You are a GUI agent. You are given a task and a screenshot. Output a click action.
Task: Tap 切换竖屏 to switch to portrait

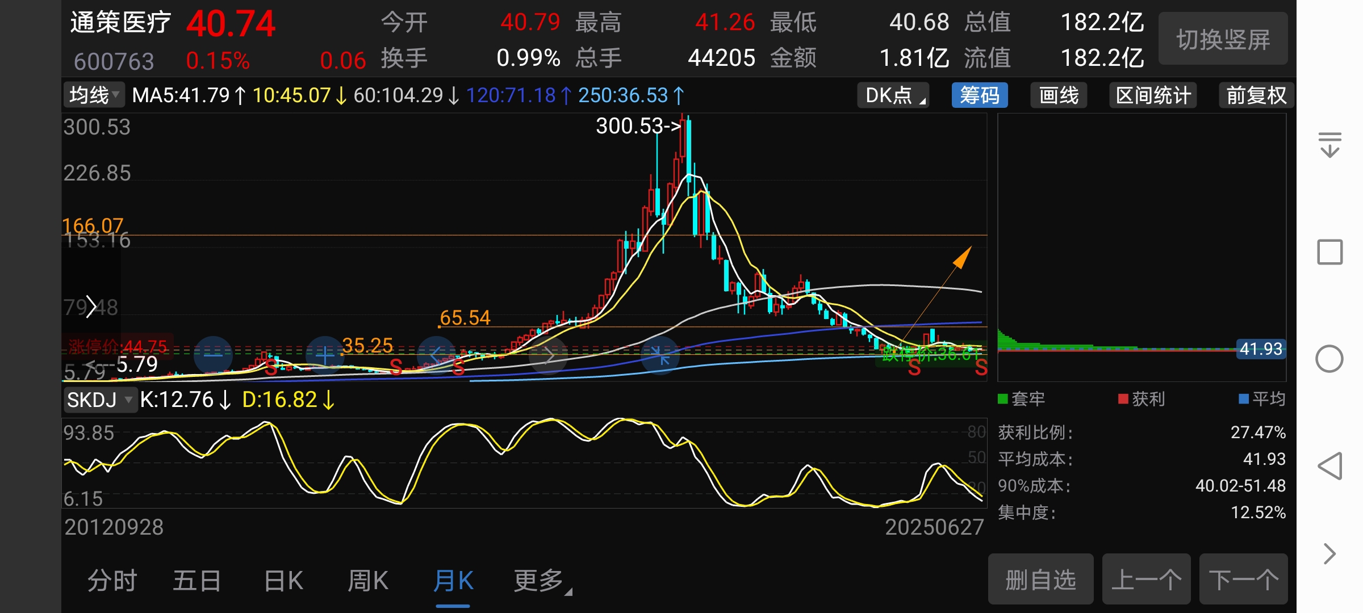[1223, 39]
